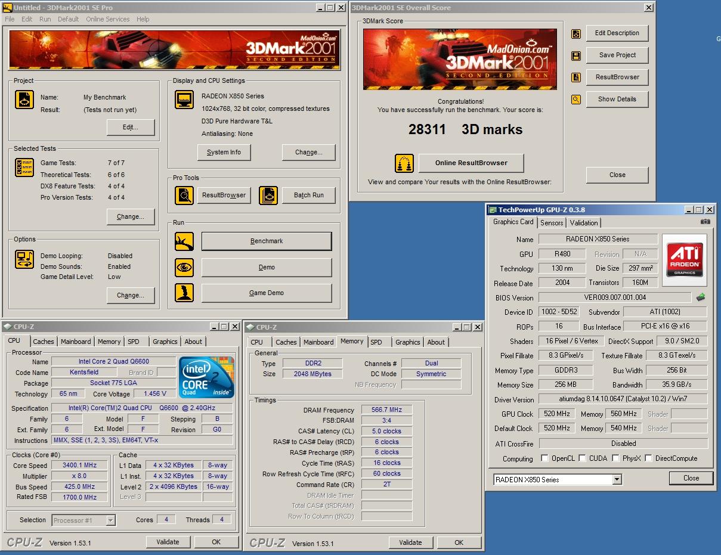Screen dimensions: 721x555
Task: Click the BIOS Version field in GPU-Z
Action: (x=616, y=297)
